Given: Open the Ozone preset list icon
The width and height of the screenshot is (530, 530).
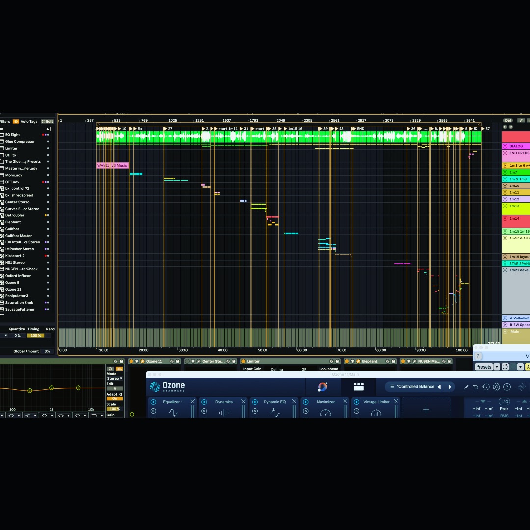Looking at the screenshot, I should pos(392,386).
